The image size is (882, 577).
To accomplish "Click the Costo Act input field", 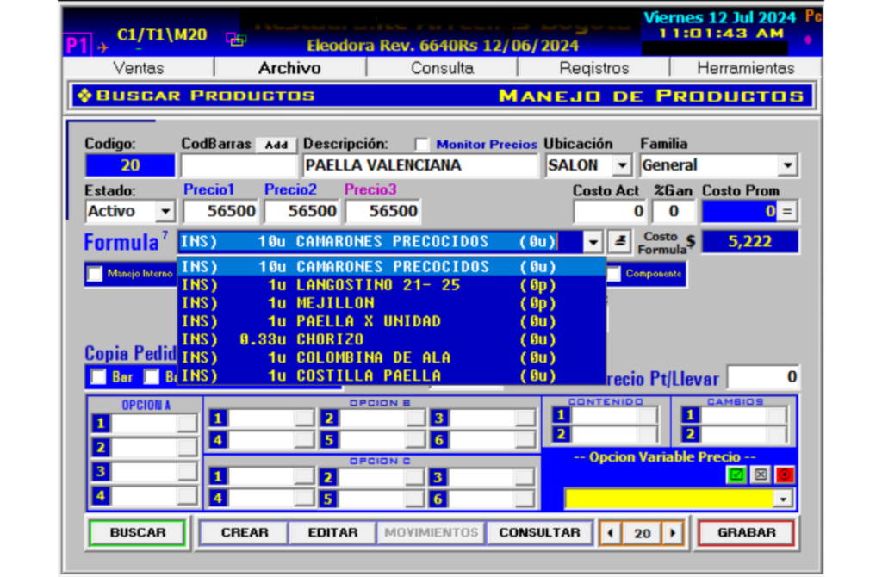I will (609, 212).
